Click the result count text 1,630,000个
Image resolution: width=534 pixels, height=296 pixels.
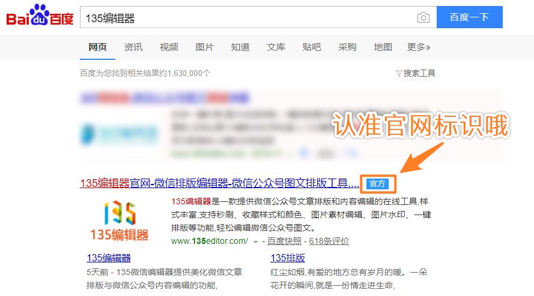click(x=189, y=74)
